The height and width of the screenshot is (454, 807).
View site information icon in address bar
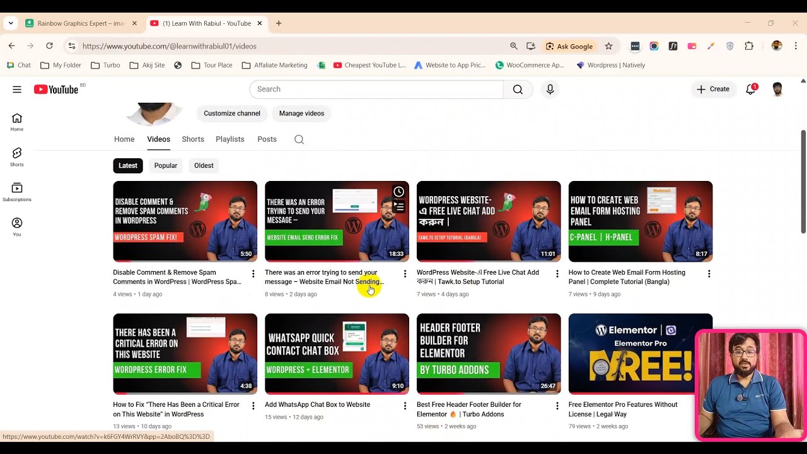[x=71, y=46]
